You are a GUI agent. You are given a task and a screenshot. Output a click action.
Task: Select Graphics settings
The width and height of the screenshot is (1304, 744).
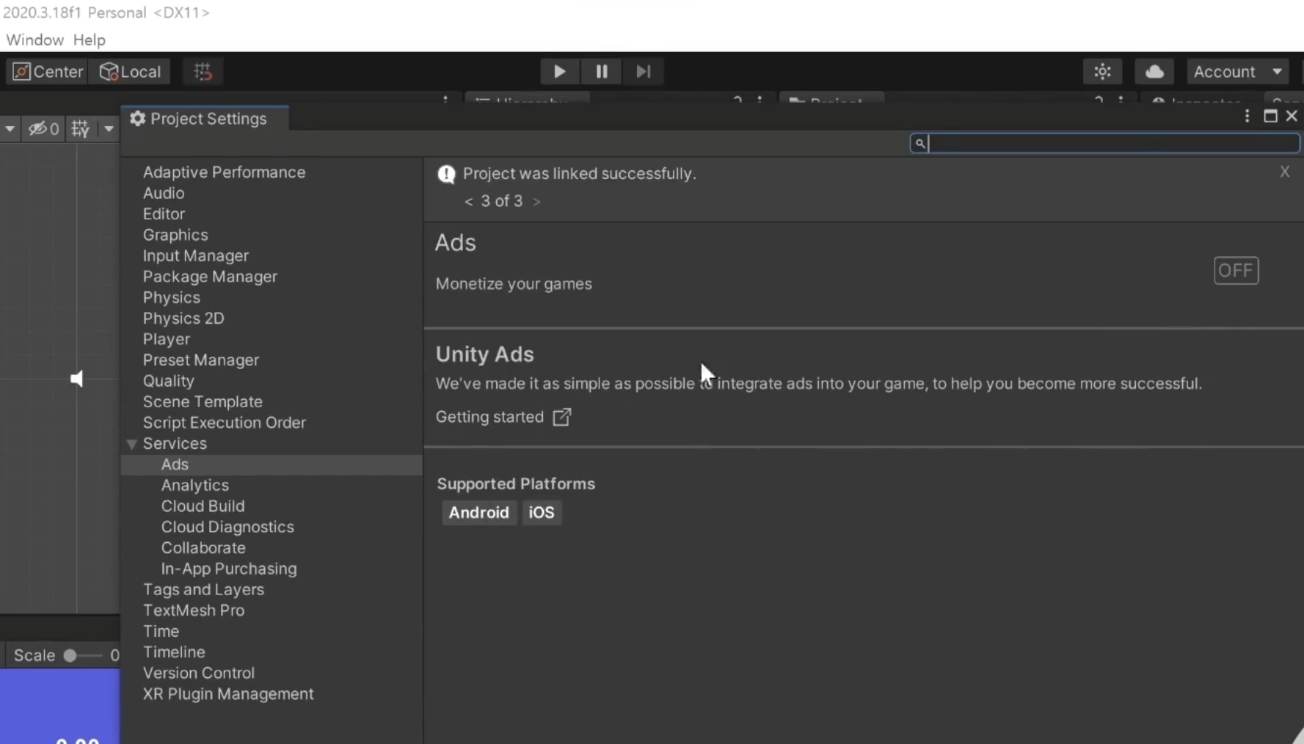175,235
